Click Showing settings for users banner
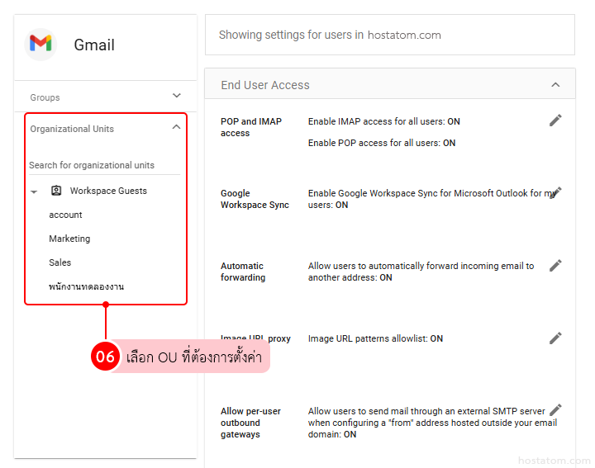Screen dimensions: 595x468 (390, 35)
